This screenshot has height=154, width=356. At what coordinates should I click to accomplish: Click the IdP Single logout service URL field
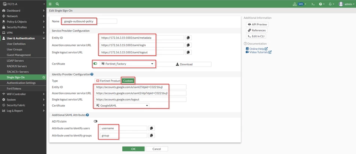coord(140,99)
